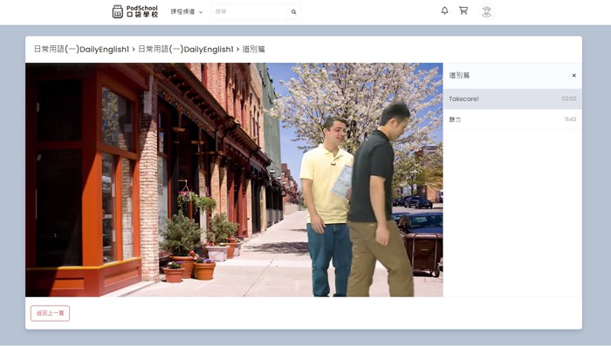Click the 返回上一頁 button
This screenshot has height=346, width=611.
pos(51,313)
